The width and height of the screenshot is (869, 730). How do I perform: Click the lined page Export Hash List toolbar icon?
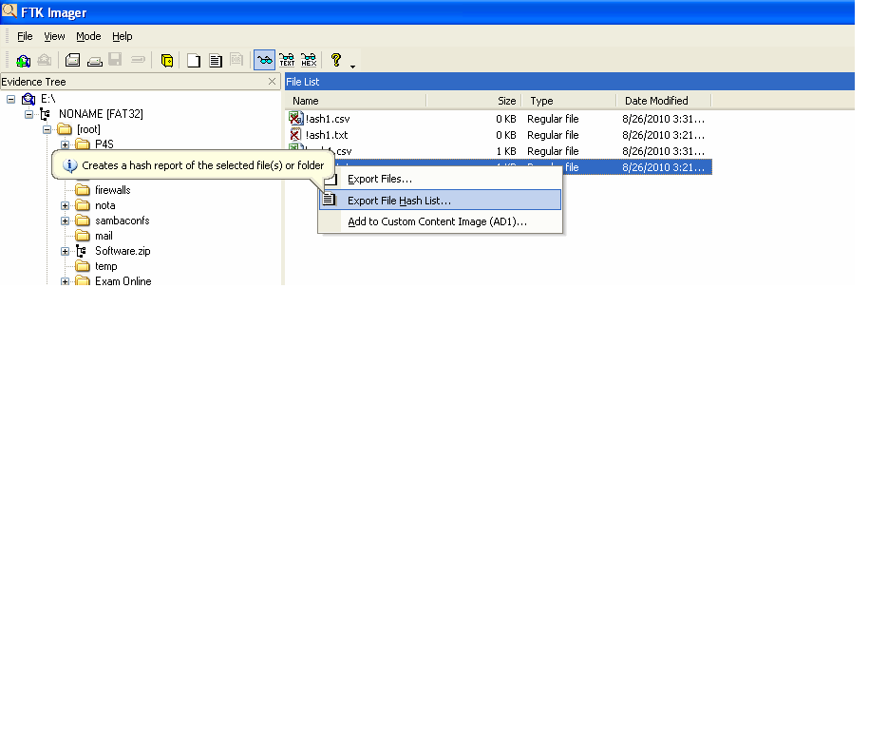(216, 60)
